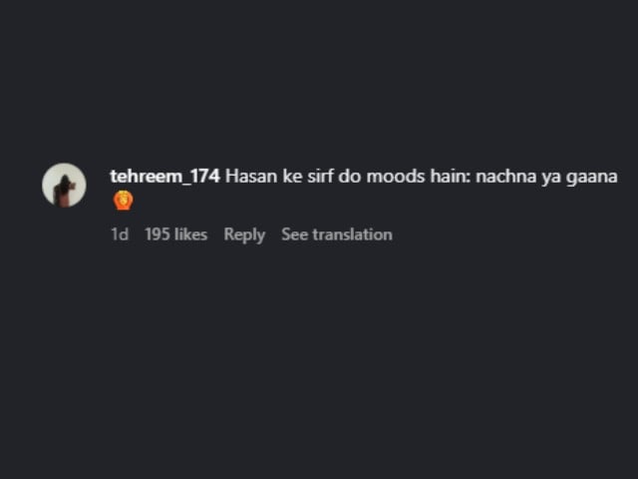Click the phrase nachna ya gaana

click(546, 178)
